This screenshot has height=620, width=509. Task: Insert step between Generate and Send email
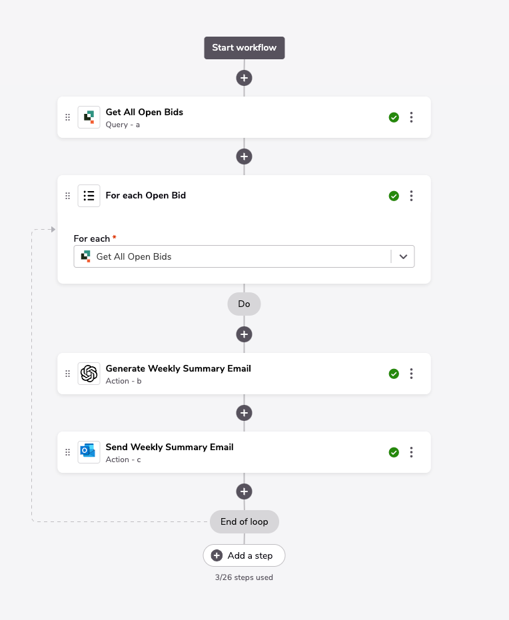244,413
